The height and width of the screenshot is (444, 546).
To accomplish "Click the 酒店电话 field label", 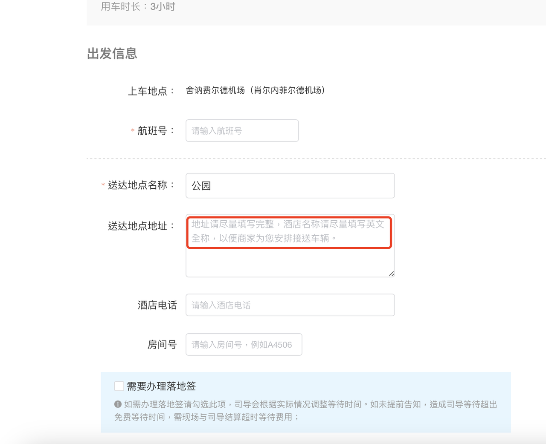I will (157, 305).
